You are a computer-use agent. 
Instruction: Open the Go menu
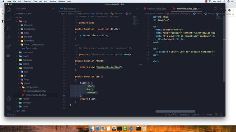[41, 1]
